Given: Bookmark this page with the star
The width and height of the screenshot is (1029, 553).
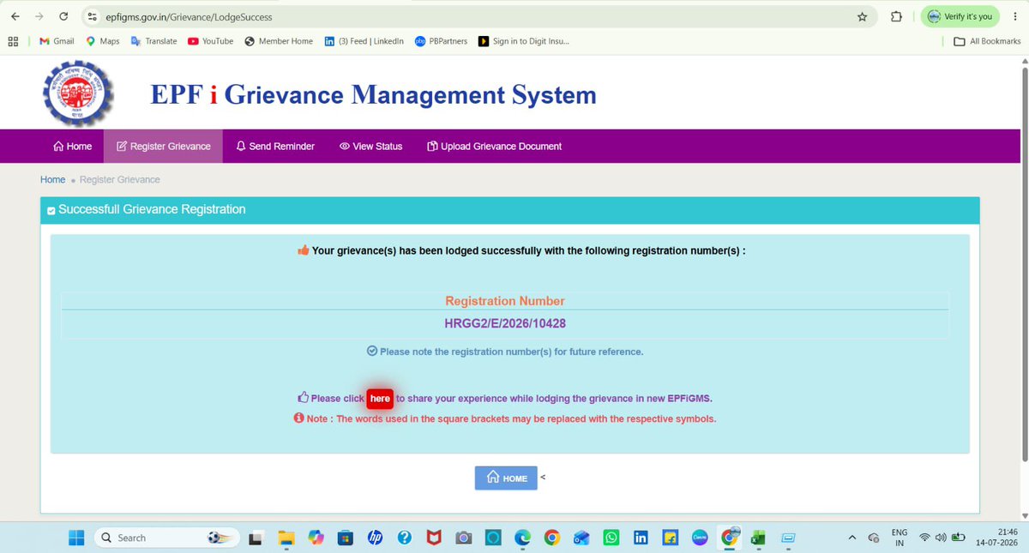Looking at the screenshot, I should [862, 16].
